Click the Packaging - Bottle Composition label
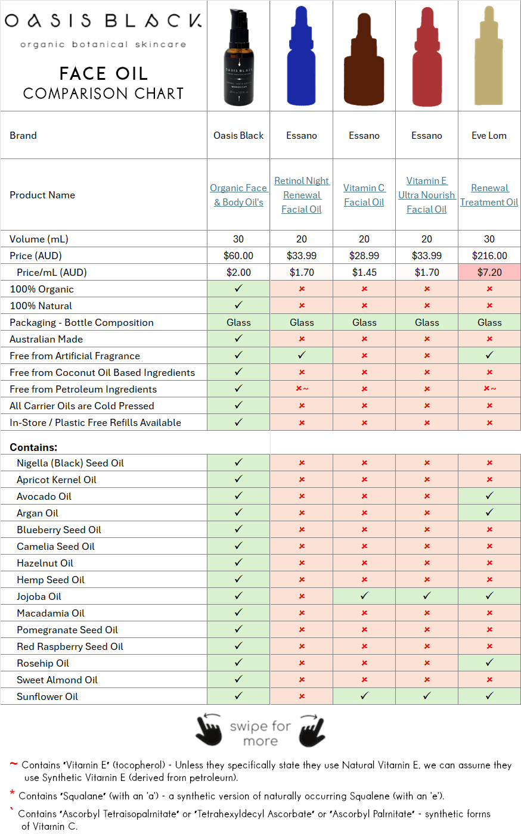Image resolution: width=521 pixels, height=834 pixels. point(82,322)
